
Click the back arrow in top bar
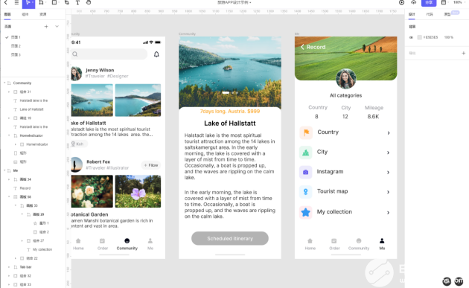6,2
